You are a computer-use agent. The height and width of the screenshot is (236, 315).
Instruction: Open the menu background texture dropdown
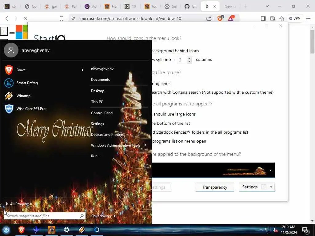pos(270,170)
